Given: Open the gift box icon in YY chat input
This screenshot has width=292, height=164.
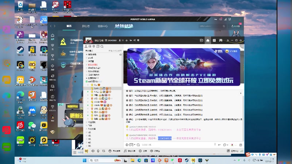Looking at the screenshot, I should point(241,145).
